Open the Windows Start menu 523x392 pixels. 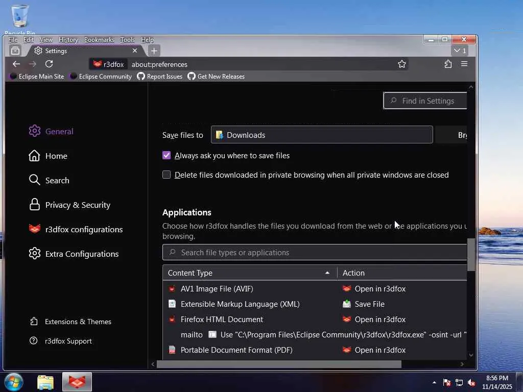[13, 382]
